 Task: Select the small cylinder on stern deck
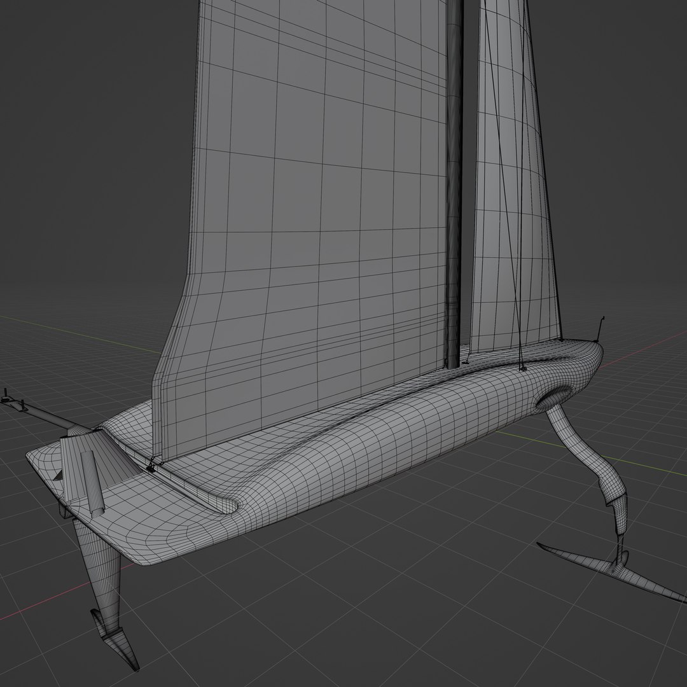click(93, 482)
